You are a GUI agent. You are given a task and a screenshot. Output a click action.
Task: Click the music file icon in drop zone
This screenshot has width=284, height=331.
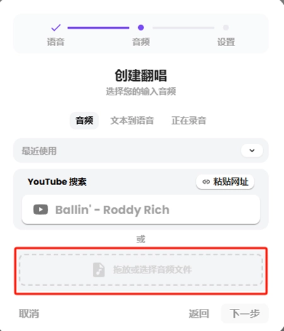[x=98, y=270]
